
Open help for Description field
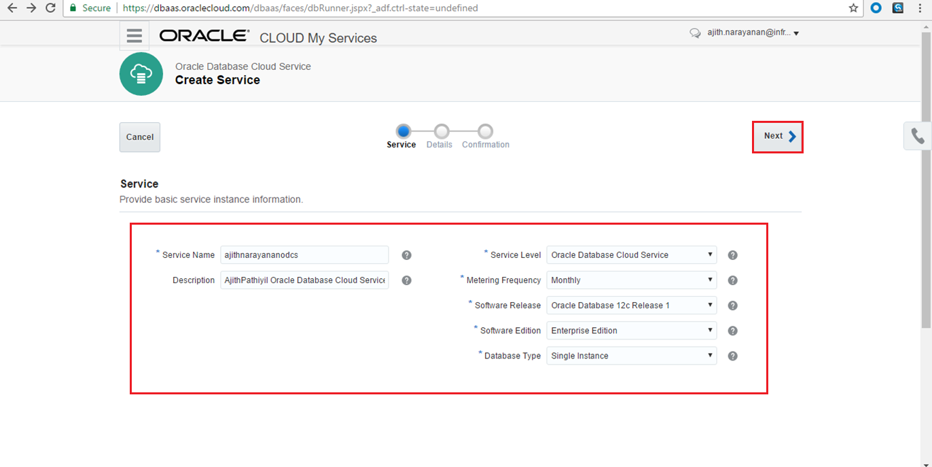tap(406, 280)
